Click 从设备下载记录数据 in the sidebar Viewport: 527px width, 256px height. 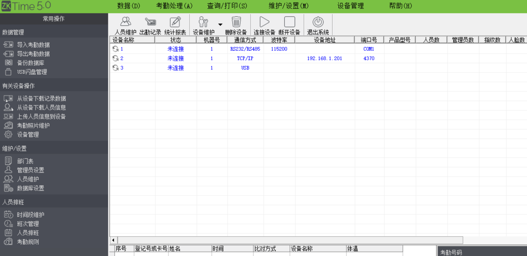(x=41, y=99)
